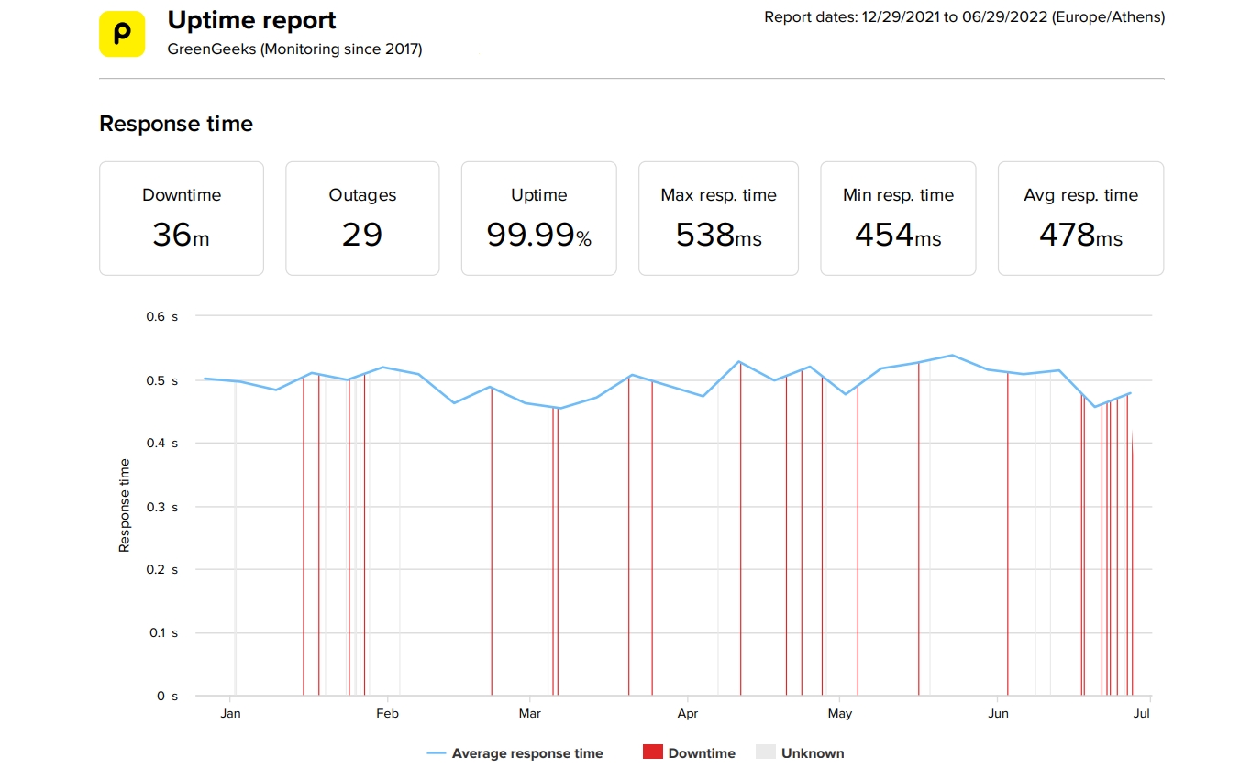The height and width of the screenshot is (779, 1251).
Task: Select the Min resp. time 454ms card
Action: point(898,218)
